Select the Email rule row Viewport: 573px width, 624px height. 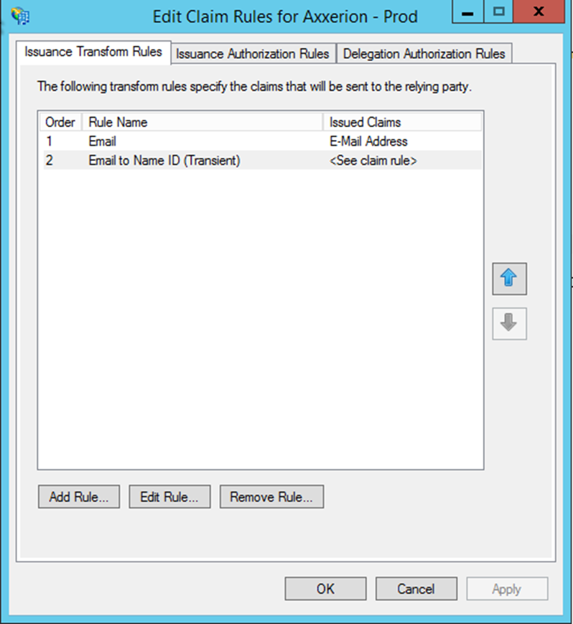point(262,141)
